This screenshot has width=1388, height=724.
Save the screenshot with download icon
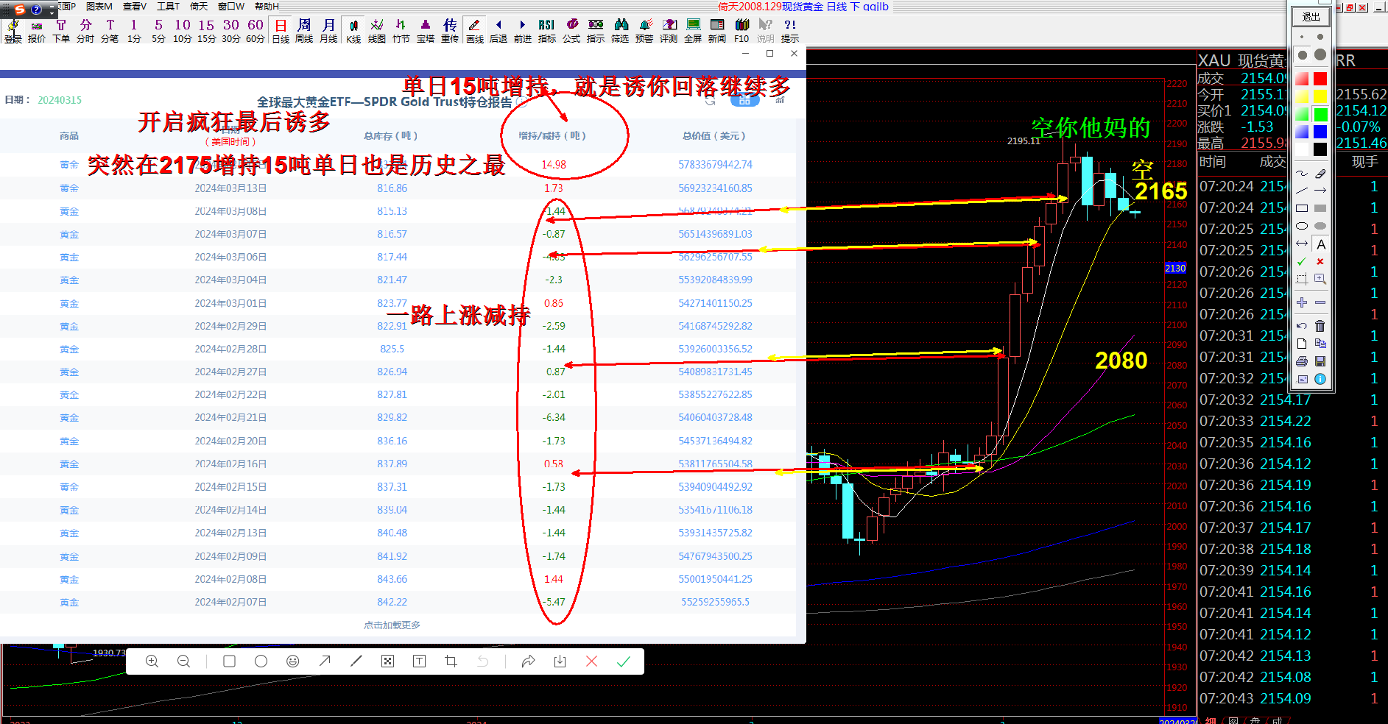pos(560,661)
